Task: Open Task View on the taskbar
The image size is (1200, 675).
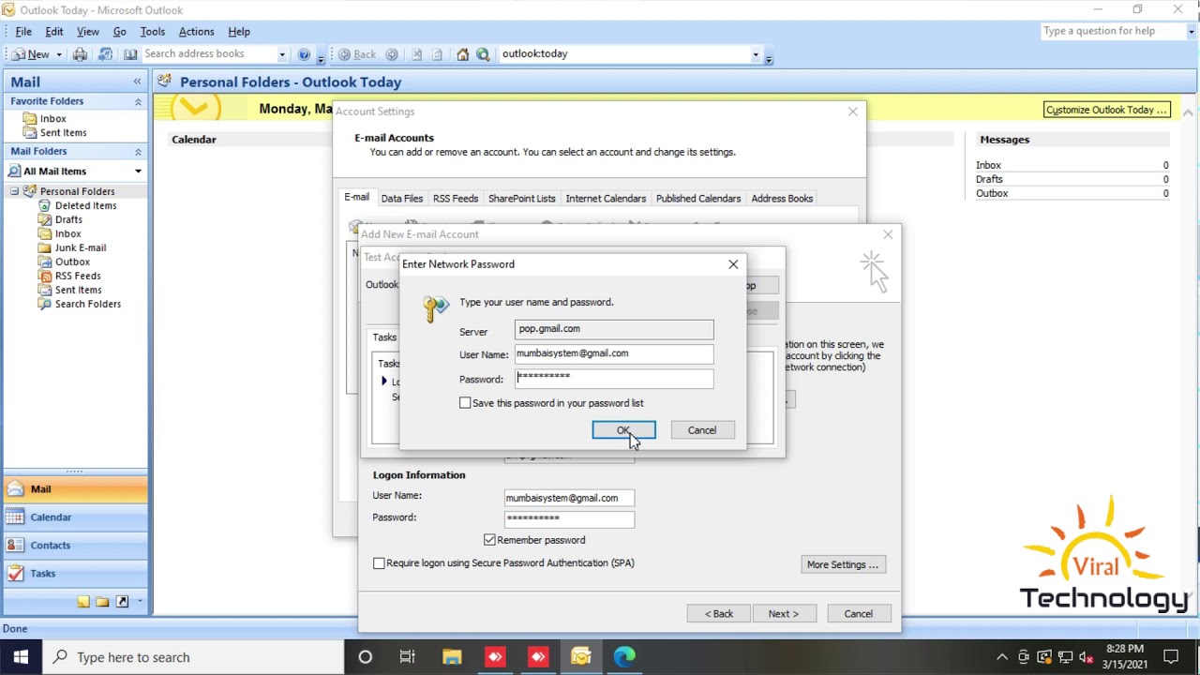Action: pos(407,657)
